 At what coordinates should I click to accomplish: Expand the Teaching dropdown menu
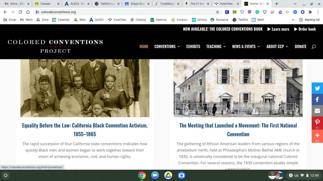click(216, 47)
